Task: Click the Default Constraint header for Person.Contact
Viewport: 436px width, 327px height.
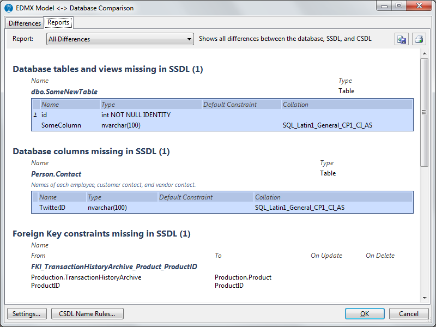Action: click(186, 197)
